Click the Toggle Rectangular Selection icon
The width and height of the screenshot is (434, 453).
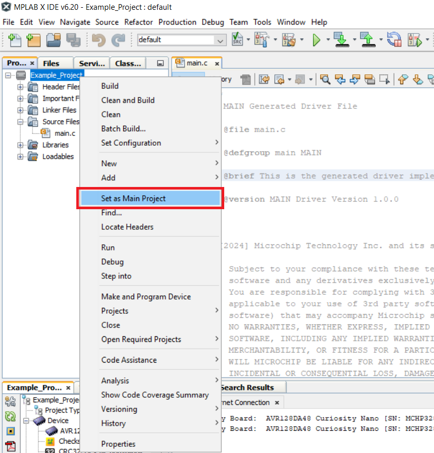point(385,79)
